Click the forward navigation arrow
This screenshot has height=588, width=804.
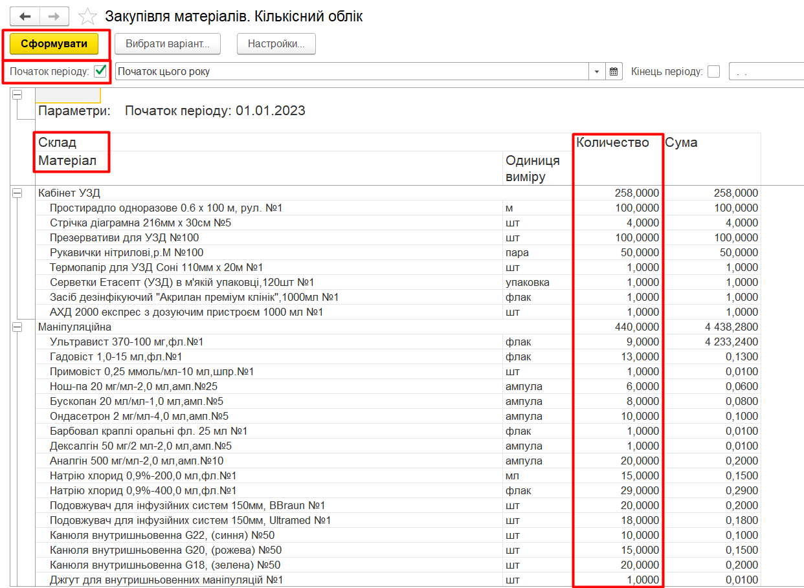click(55, 16)
